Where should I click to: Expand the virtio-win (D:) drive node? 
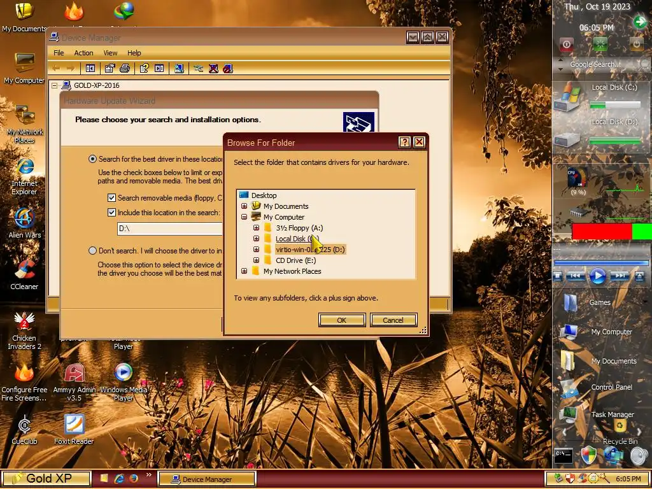point(256,250)
